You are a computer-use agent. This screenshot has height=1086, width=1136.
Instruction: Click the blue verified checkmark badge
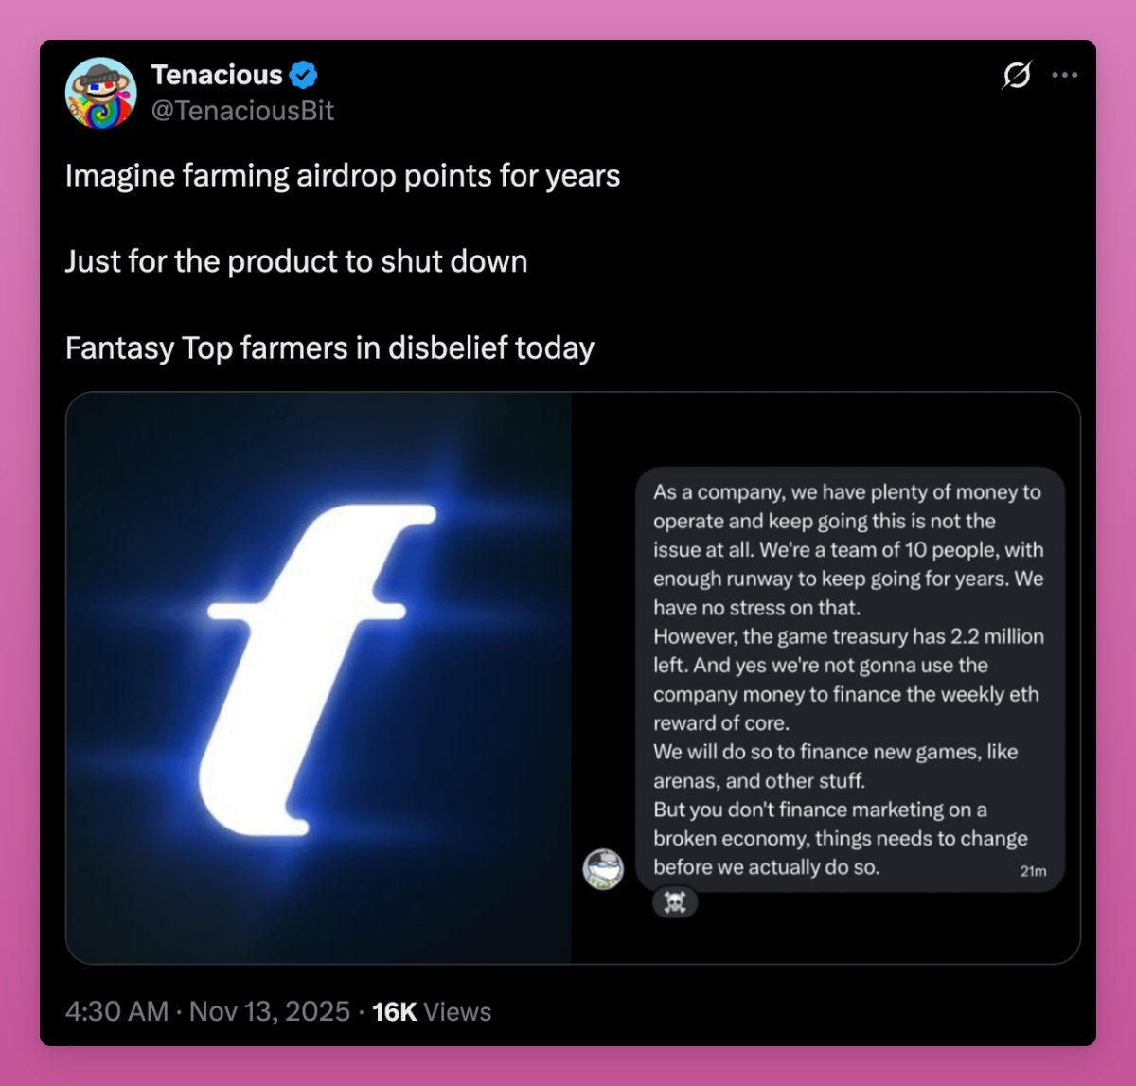point(304,74)
